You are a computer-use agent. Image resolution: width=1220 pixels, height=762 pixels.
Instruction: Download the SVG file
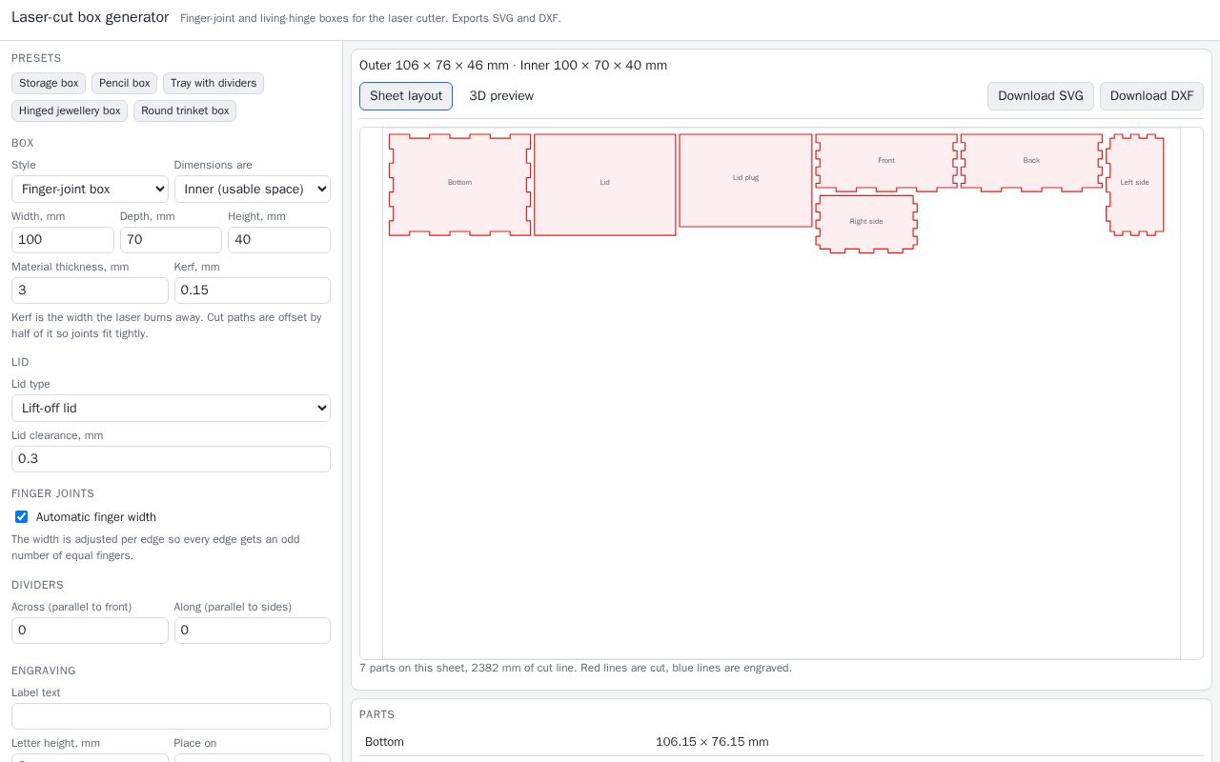1041,96
